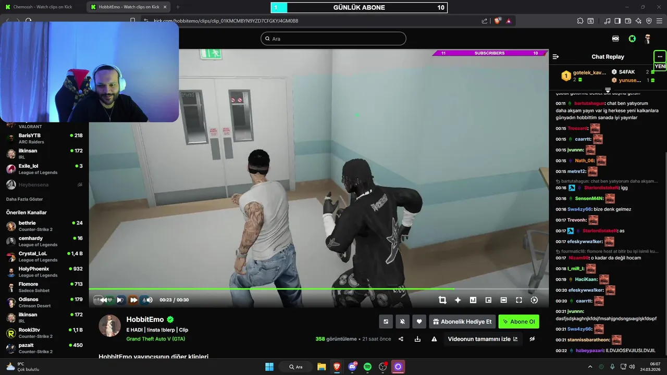Toggle notification bell for HobbitEmo

(x=402, y=322)
